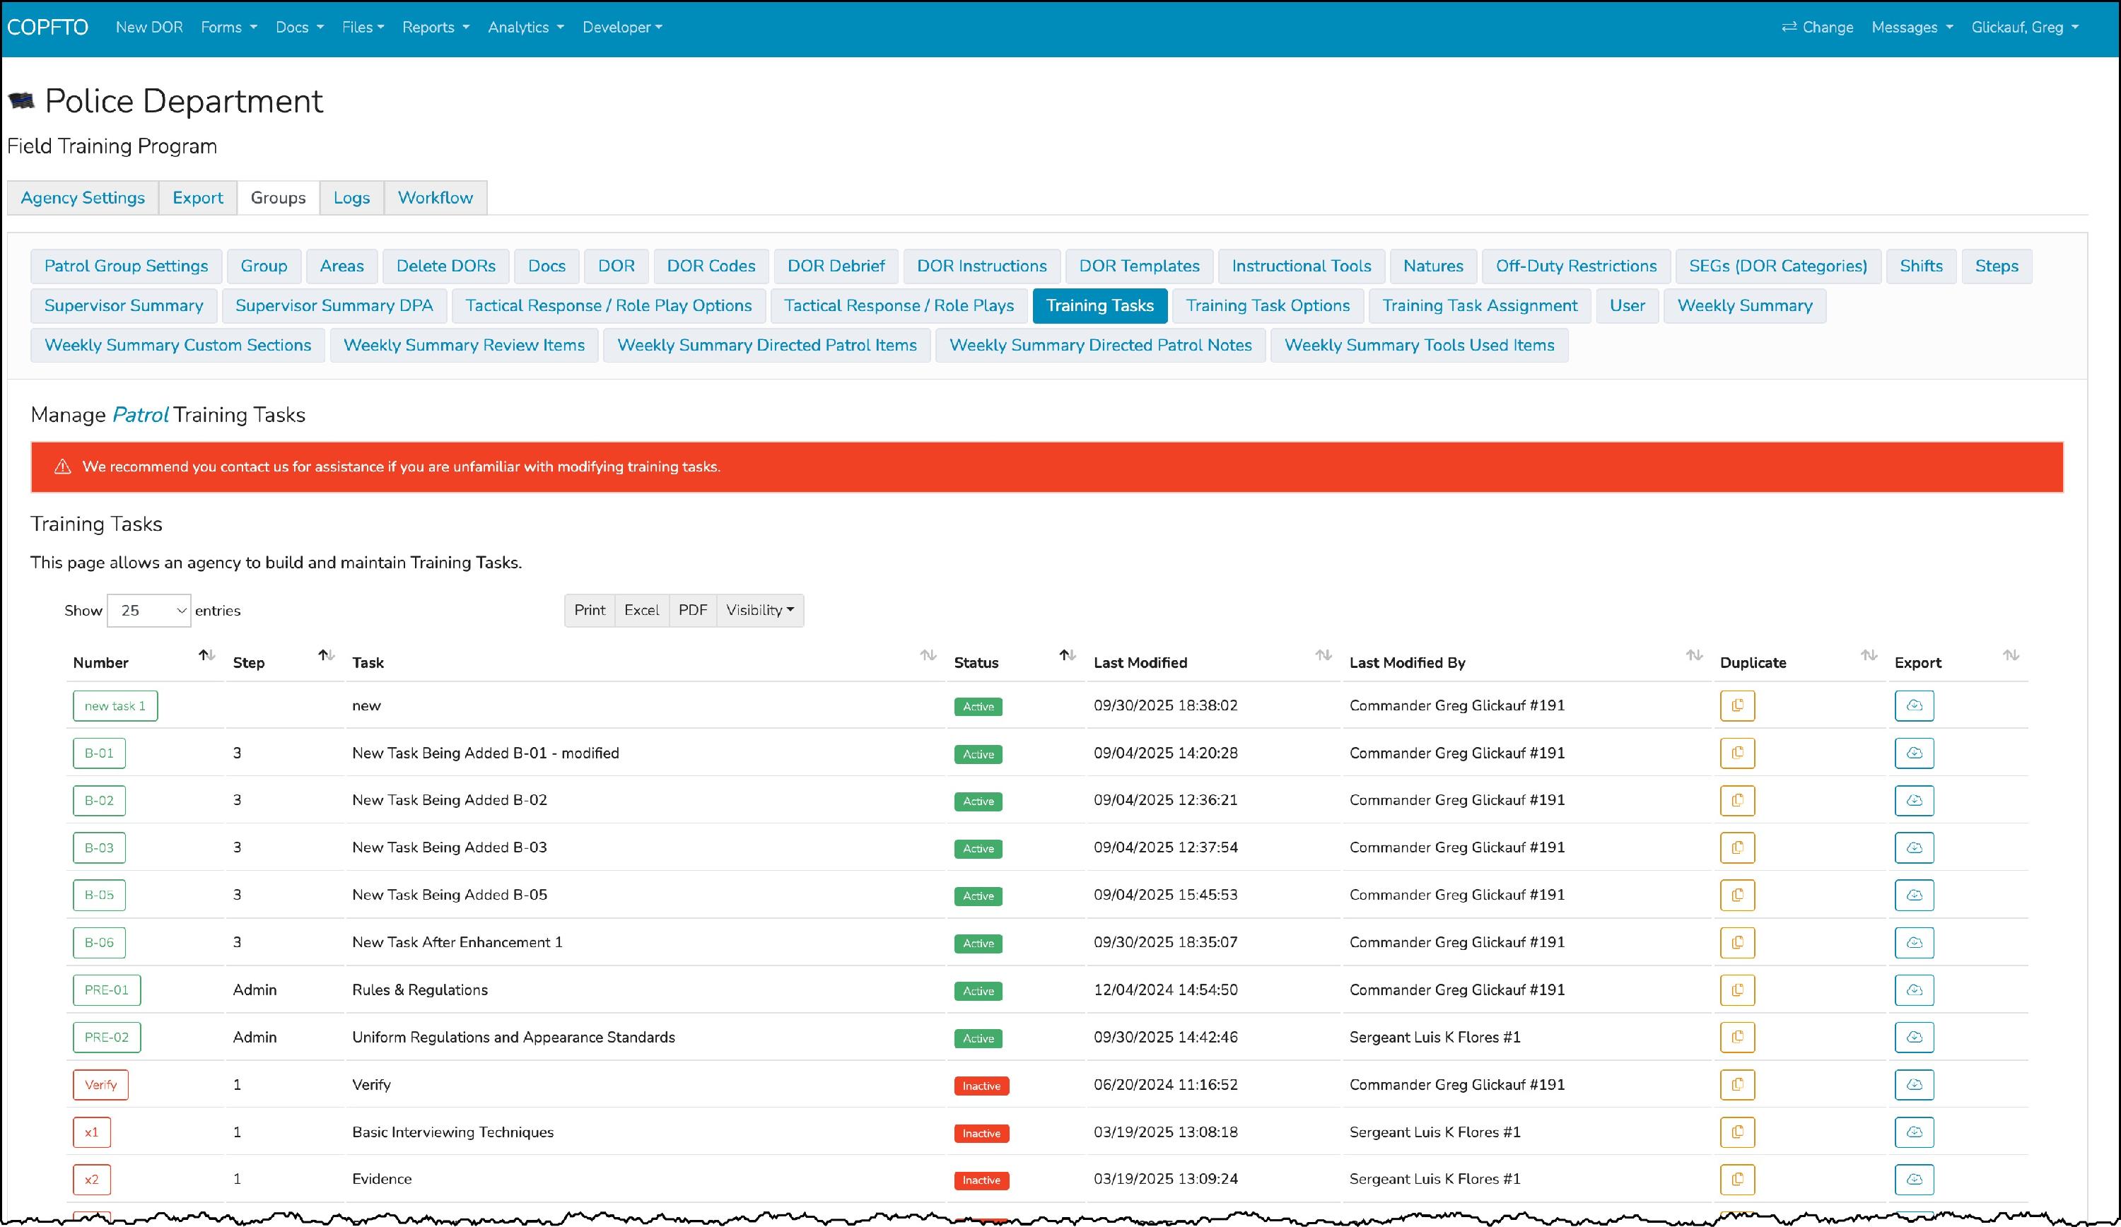
Task: Click duplicate icon for task B-01
Action: click(1736, 753)
